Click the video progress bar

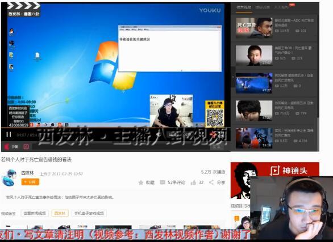tap(116, 128)
